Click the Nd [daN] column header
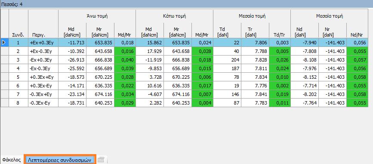The height and width of the screenshot is (164, 373). [304, 32]
